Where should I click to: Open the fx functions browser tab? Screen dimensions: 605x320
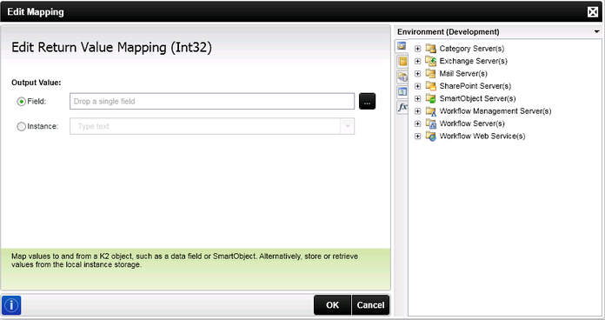coord(402,107)
